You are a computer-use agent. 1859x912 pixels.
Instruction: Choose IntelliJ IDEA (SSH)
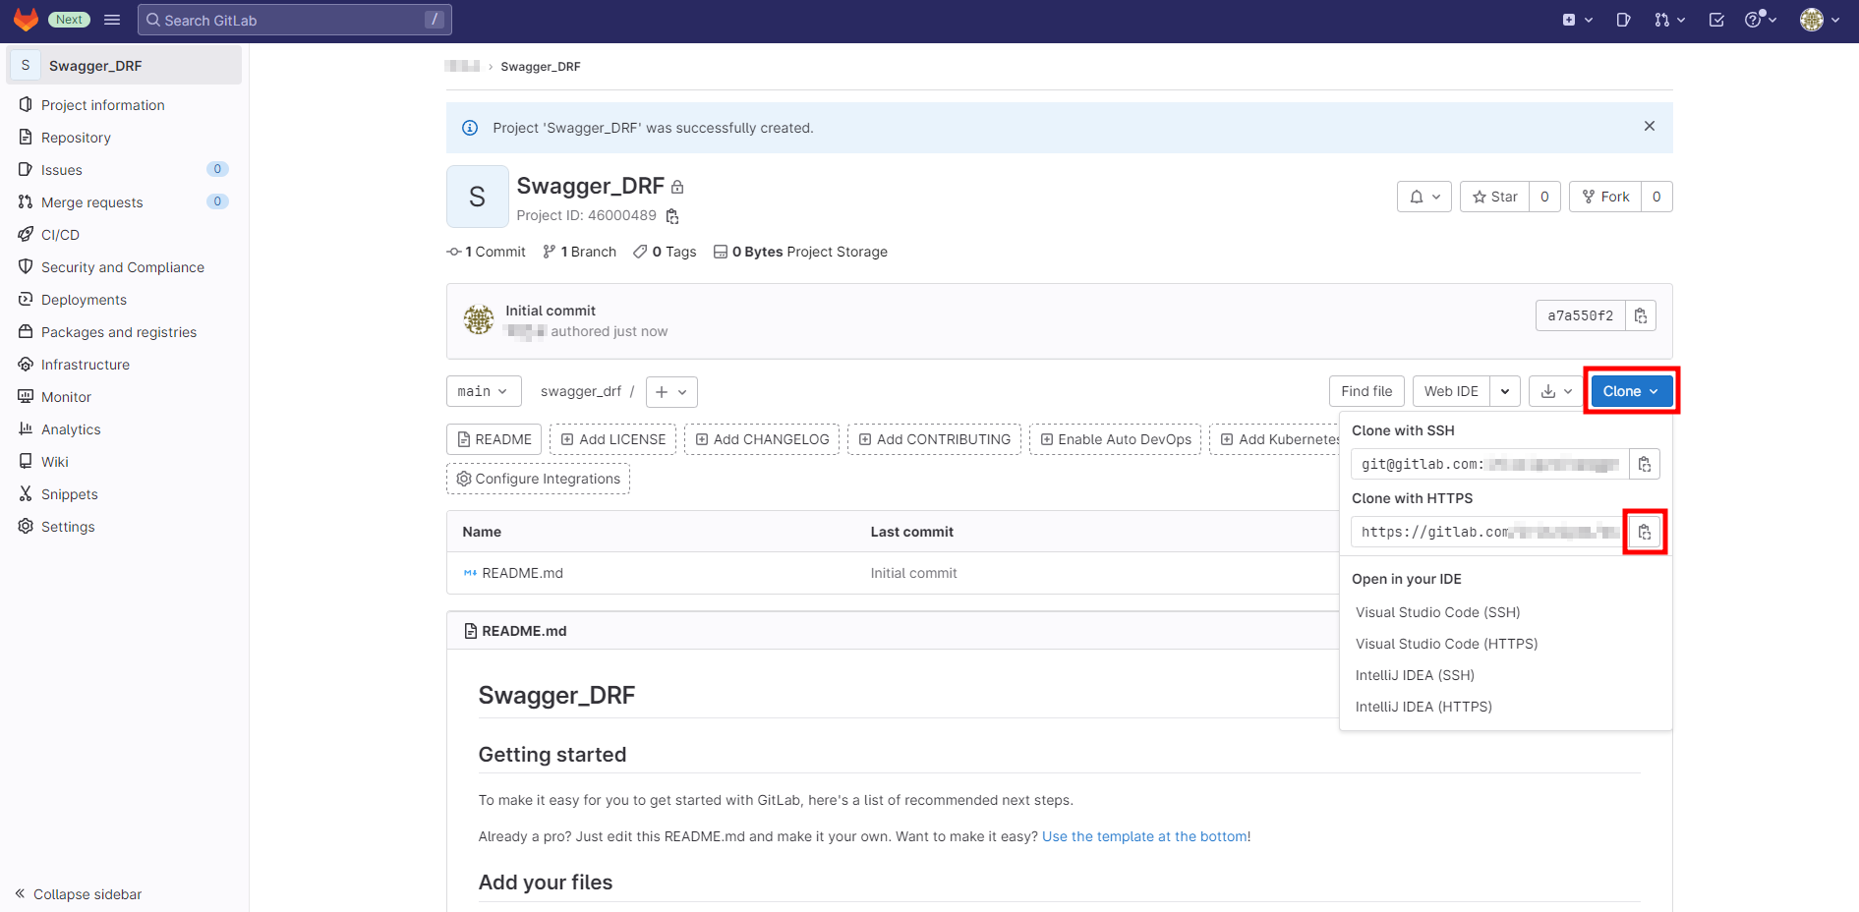click(x=1416, y=675)
